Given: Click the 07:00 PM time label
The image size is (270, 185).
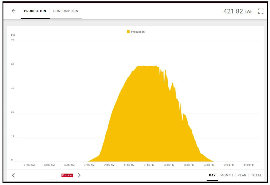Looking at the screenshot, I should point(209,165).
